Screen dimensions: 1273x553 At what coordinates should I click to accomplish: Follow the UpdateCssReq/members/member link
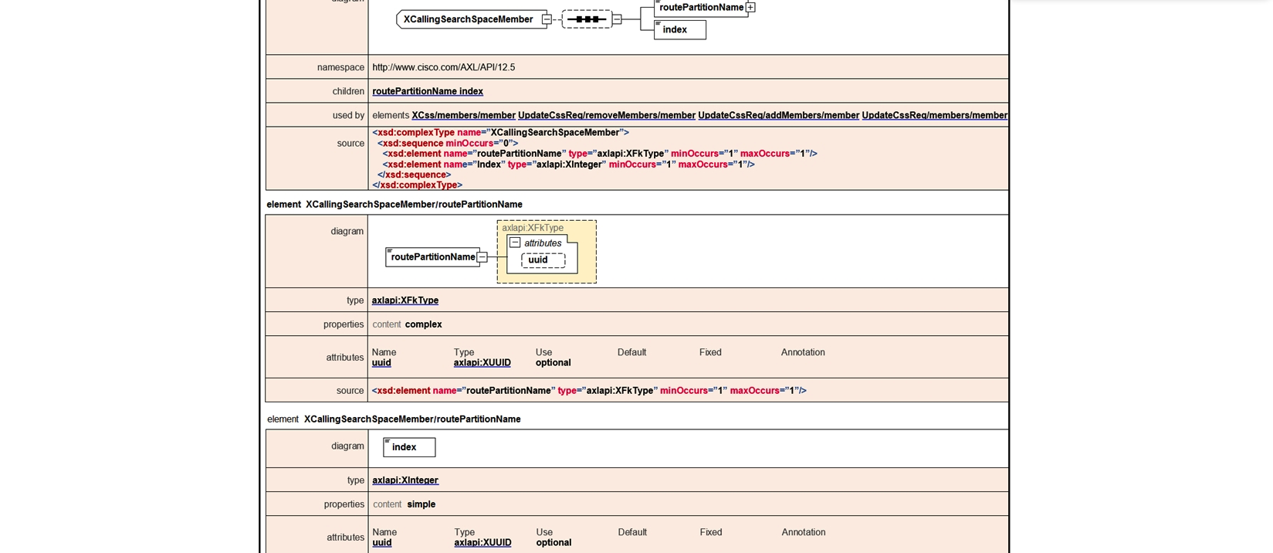(934, 115)
